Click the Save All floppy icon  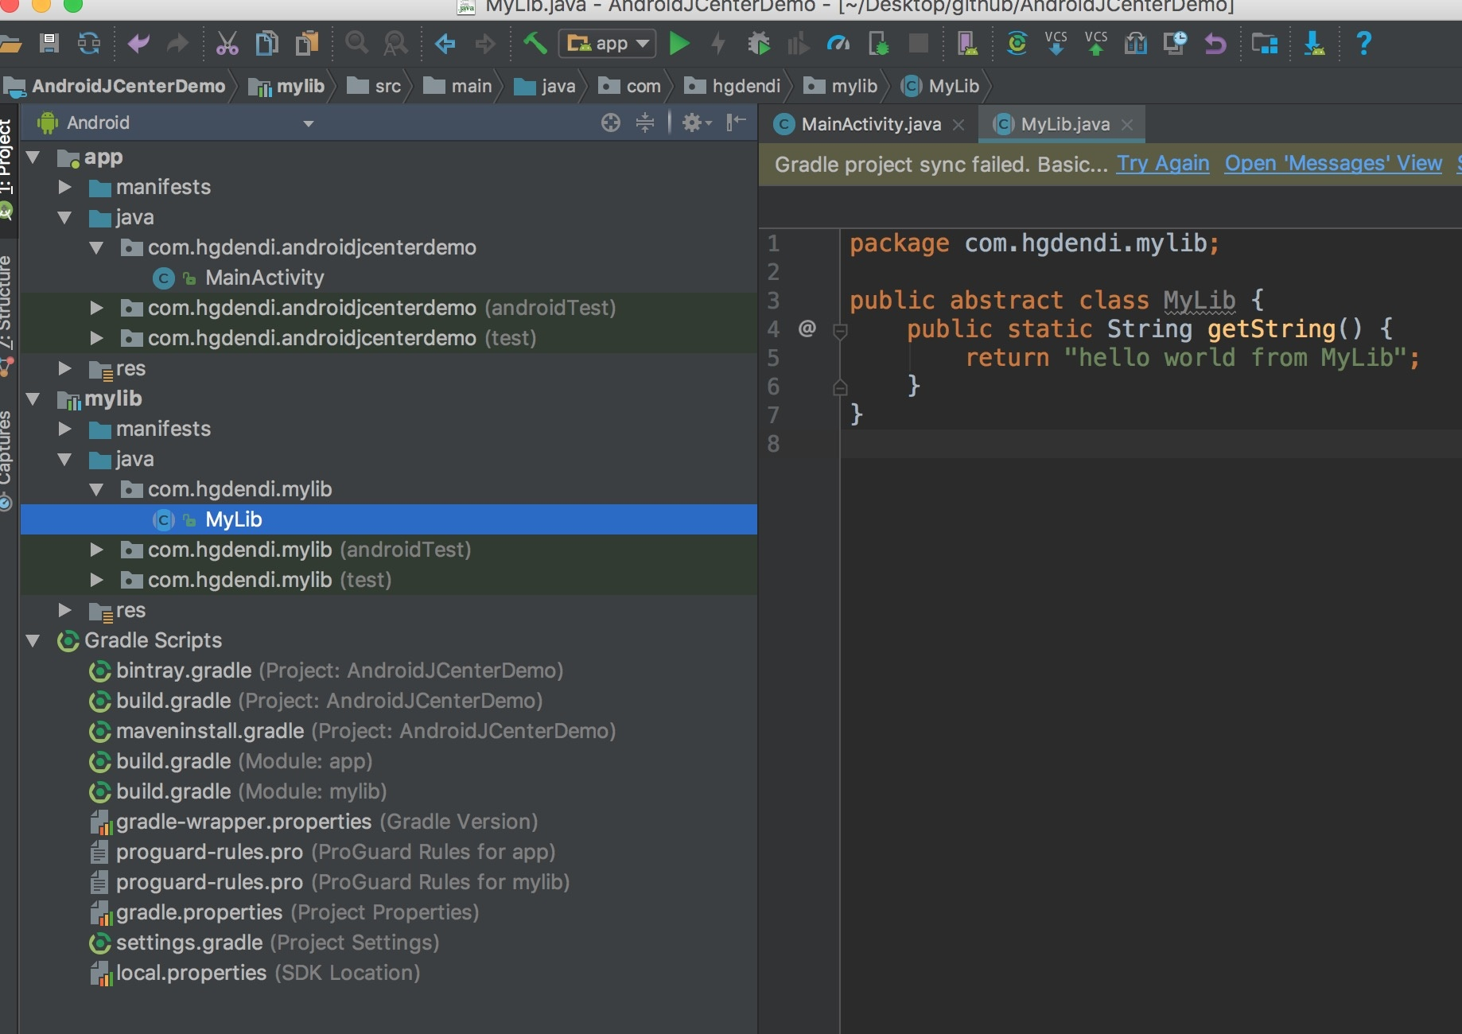click(49, 43)
